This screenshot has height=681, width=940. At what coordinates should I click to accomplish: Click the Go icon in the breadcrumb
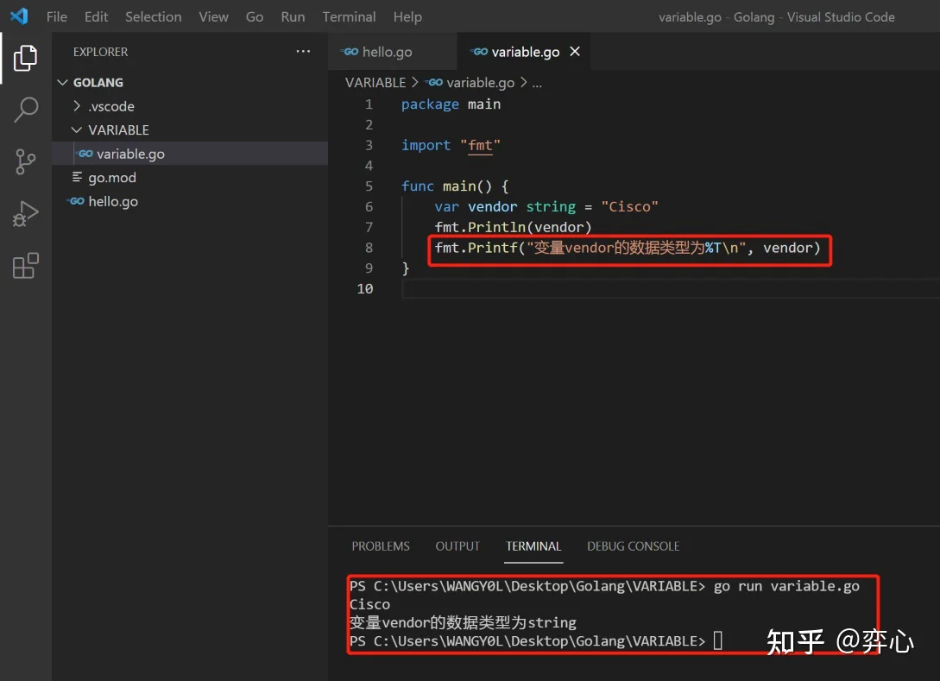[435, 83]
